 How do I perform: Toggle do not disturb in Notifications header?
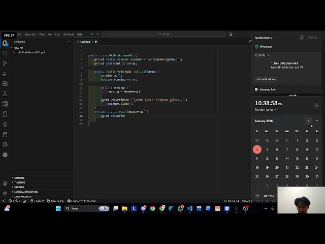pos(302,38)
